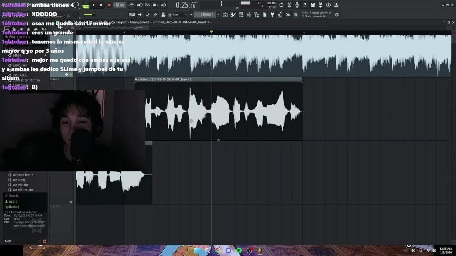
Task: Click the tempo tapper icon
Action: (x=280, y=15)
